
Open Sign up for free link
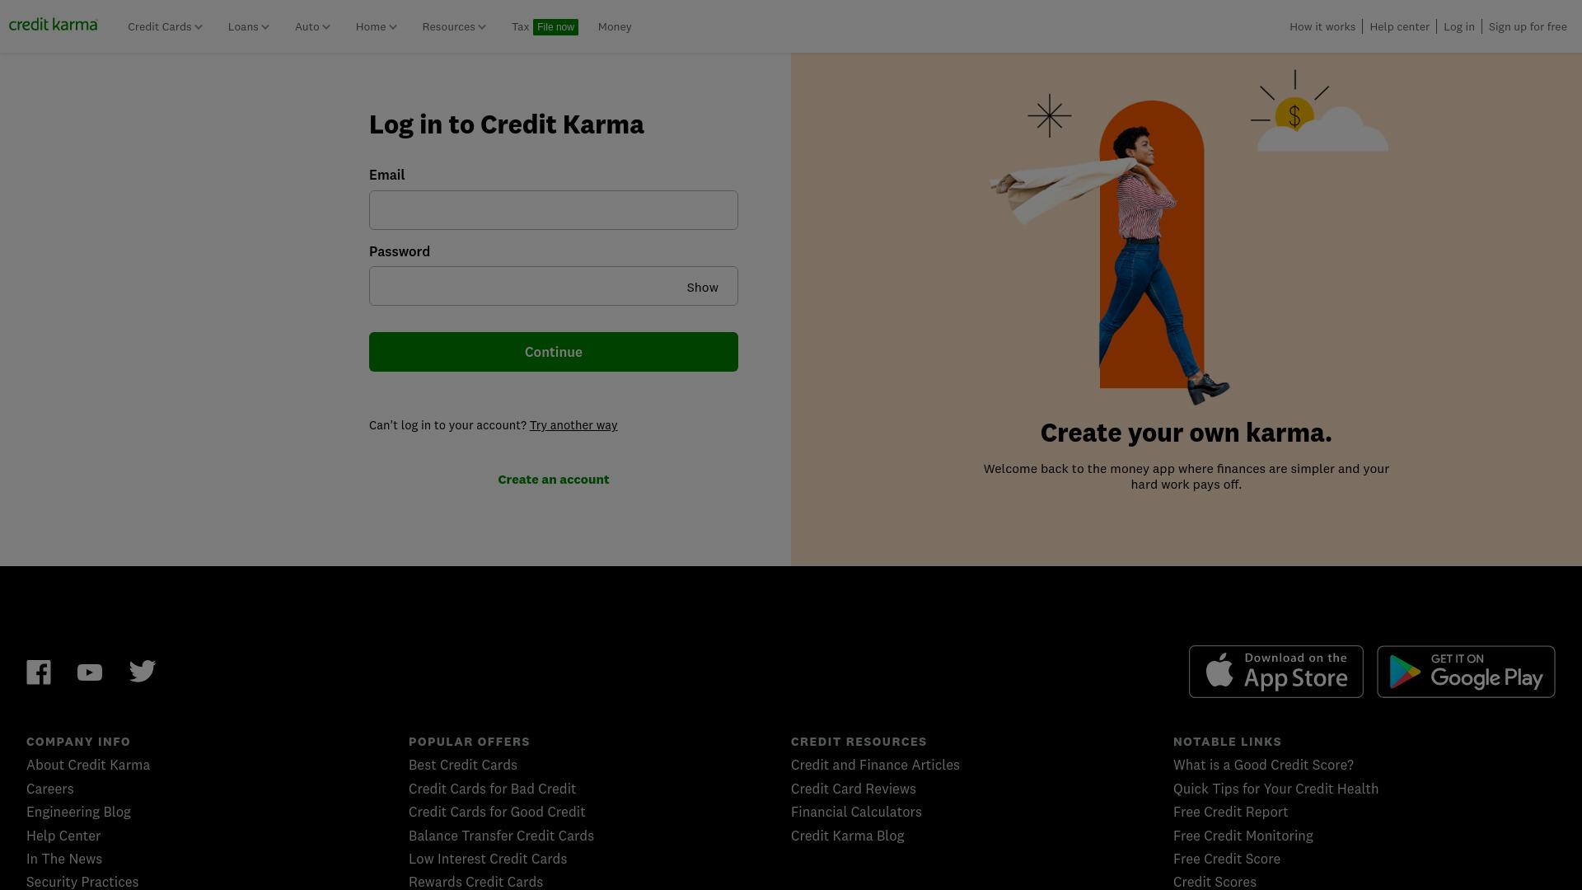pyautogui.click(x=1528, y=27)
